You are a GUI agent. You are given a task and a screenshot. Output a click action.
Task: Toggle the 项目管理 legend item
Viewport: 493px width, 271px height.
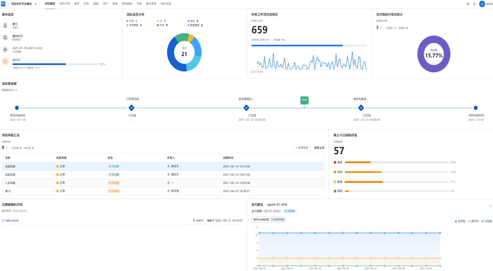(134, 25)
